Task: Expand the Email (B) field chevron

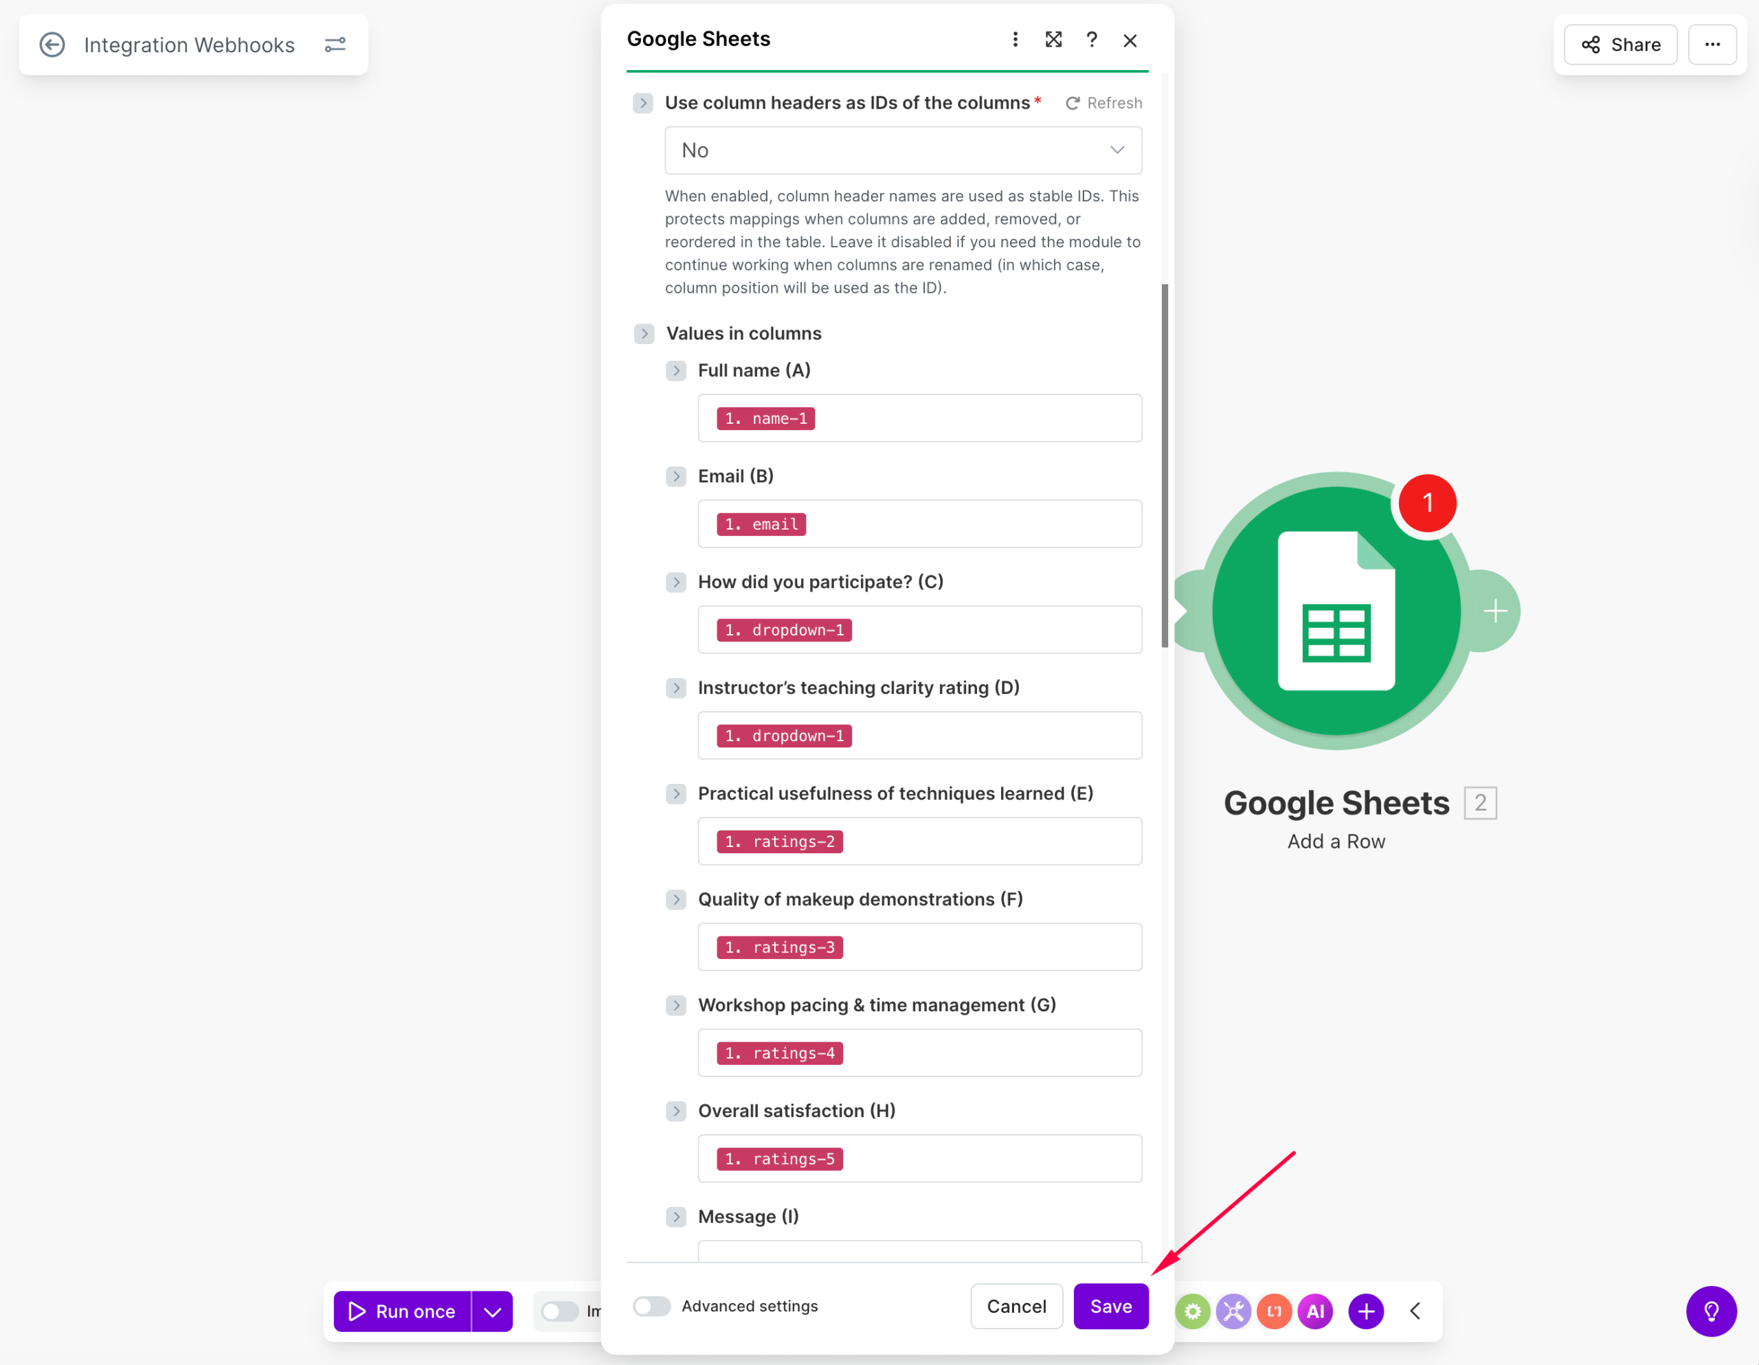Action: (x=675, y=476)
